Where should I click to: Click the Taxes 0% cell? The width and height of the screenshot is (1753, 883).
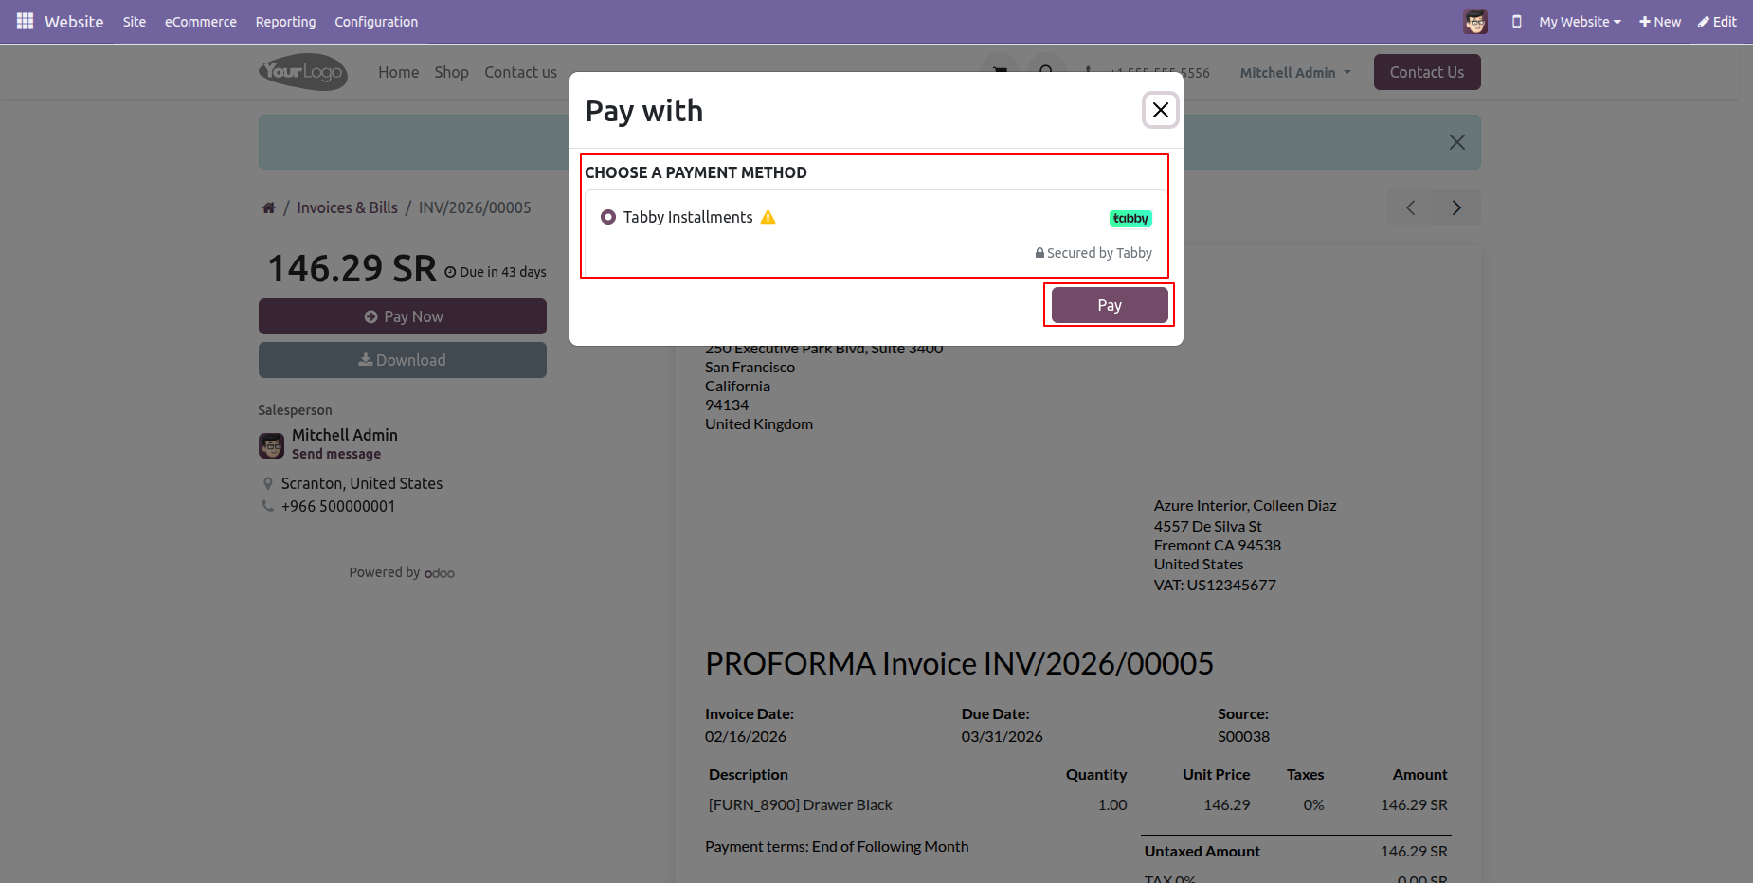pos(1313,804)
